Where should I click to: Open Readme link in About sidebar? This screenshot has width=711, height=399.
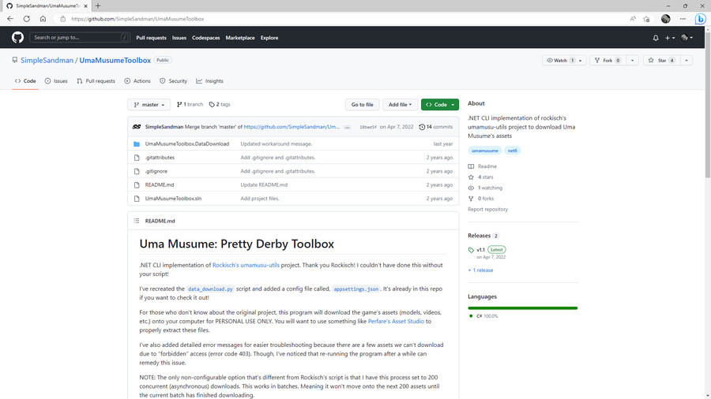pyautogui.click(x=483, y=166)
